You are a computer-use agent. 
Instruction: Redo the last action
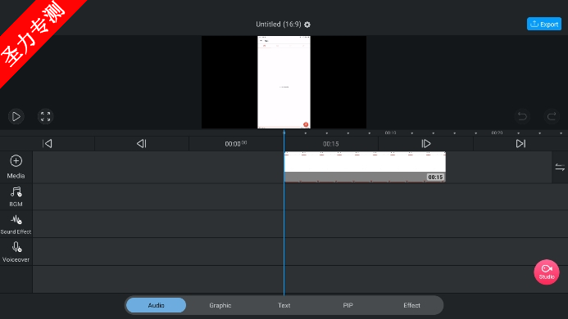click(x=552, y=116)
